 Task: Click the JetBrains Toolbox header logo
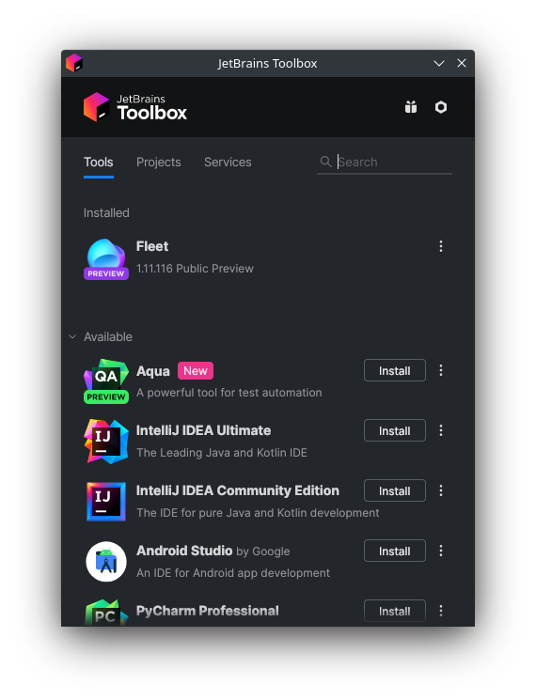[x=135, y=107]
